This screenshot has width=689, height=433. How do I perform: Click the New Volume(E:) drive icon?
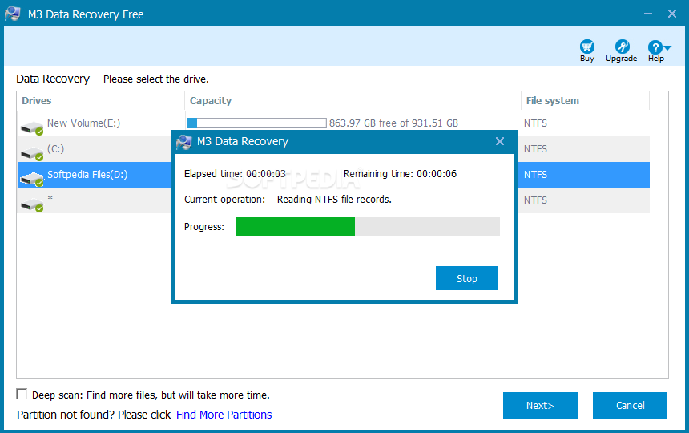31,127
